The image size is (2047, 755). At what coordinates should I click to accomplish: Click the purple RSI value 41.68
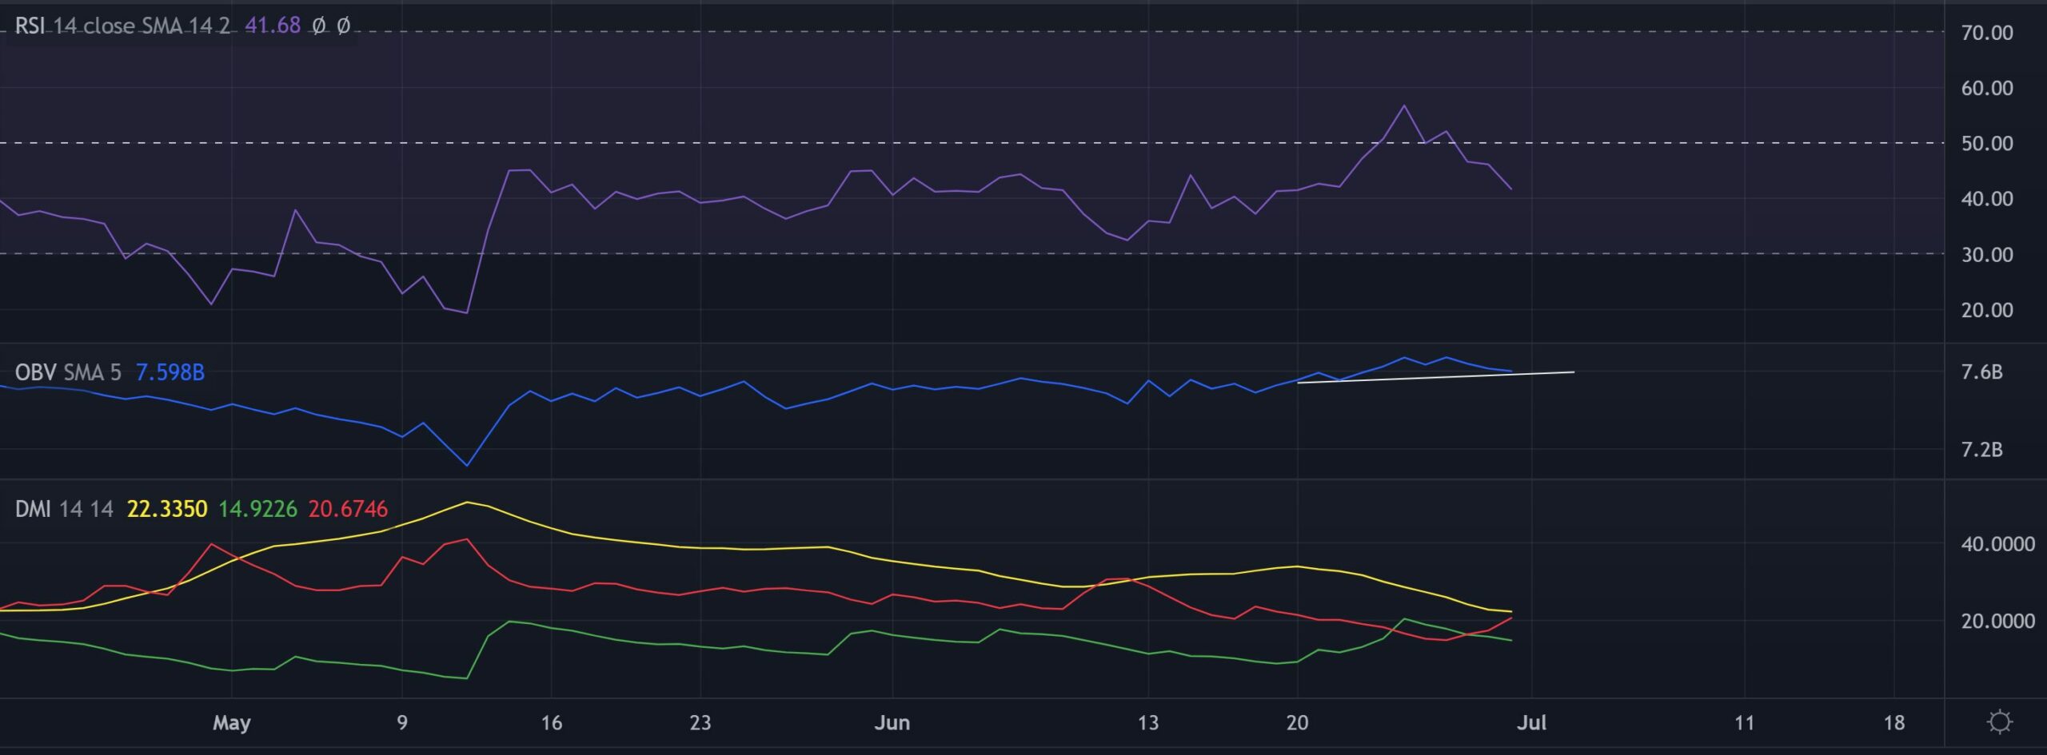pyautogui.click(x=272, y=26)
